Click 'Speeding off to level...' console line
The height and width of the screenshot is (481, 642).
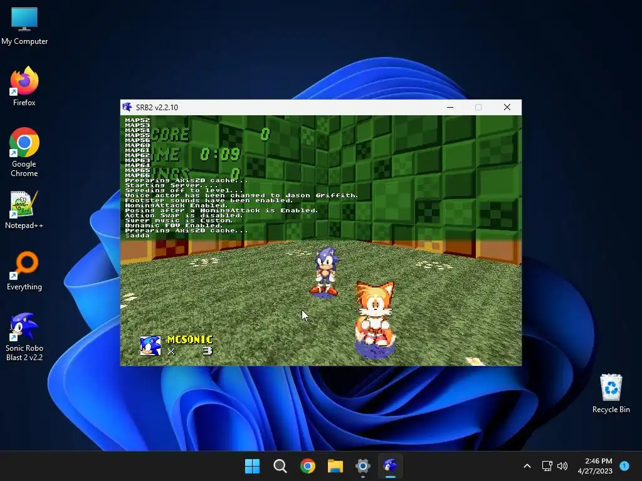184,190
